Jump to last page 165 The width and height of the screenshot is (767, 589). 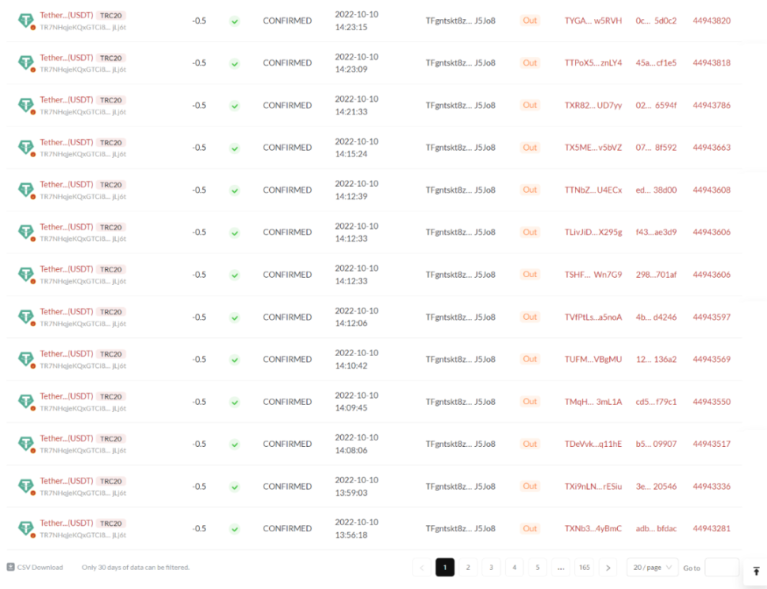(x=584, y=568)
